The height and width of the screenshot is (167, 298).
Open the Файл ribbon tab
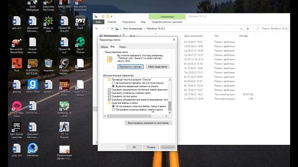coord(98,22)
